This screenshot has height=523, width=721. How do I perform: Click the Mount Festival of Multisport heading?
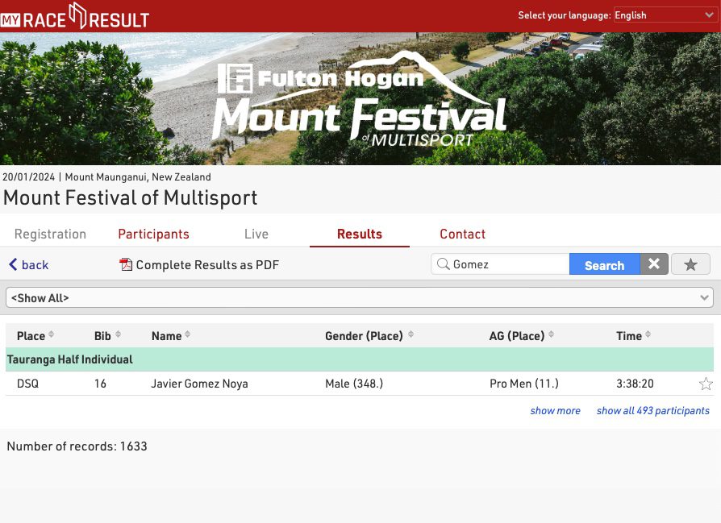[130, 198]
